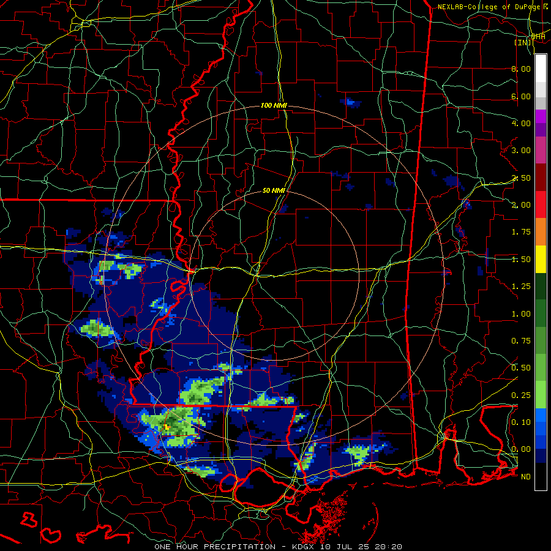Select the orange legend swatch beside 1.75

point(541,232)
